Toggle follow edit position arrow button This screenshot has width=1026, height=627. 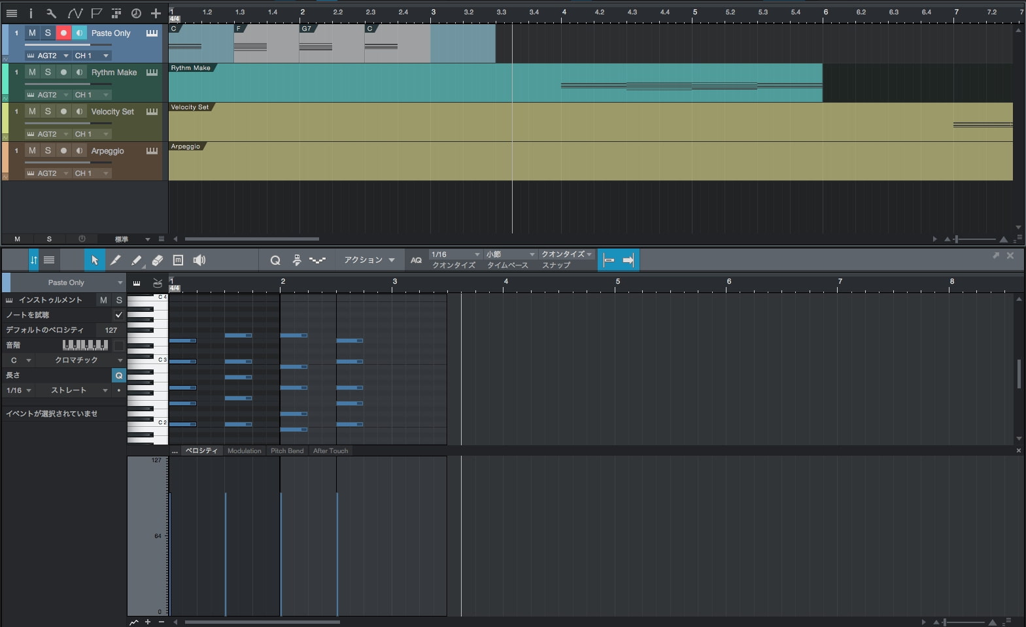click(628, 260)
